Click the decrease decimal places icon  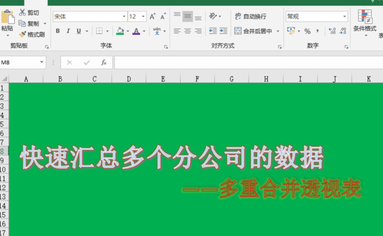(343, 31)
